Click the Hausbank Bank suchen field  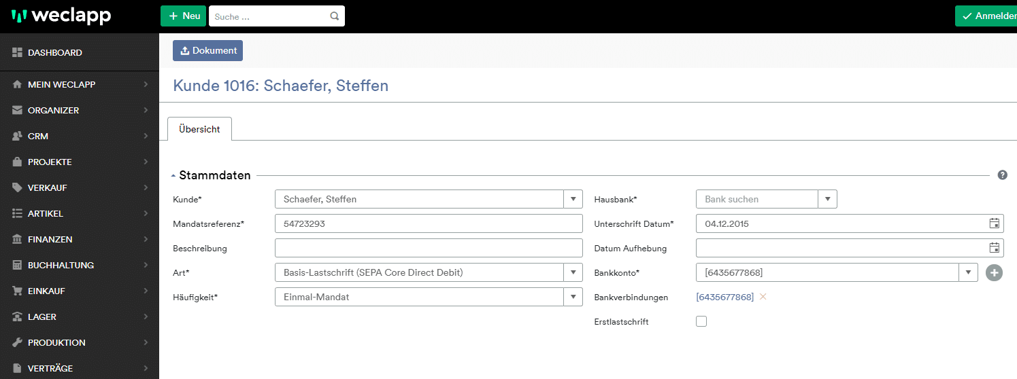(x=757, y=199)
